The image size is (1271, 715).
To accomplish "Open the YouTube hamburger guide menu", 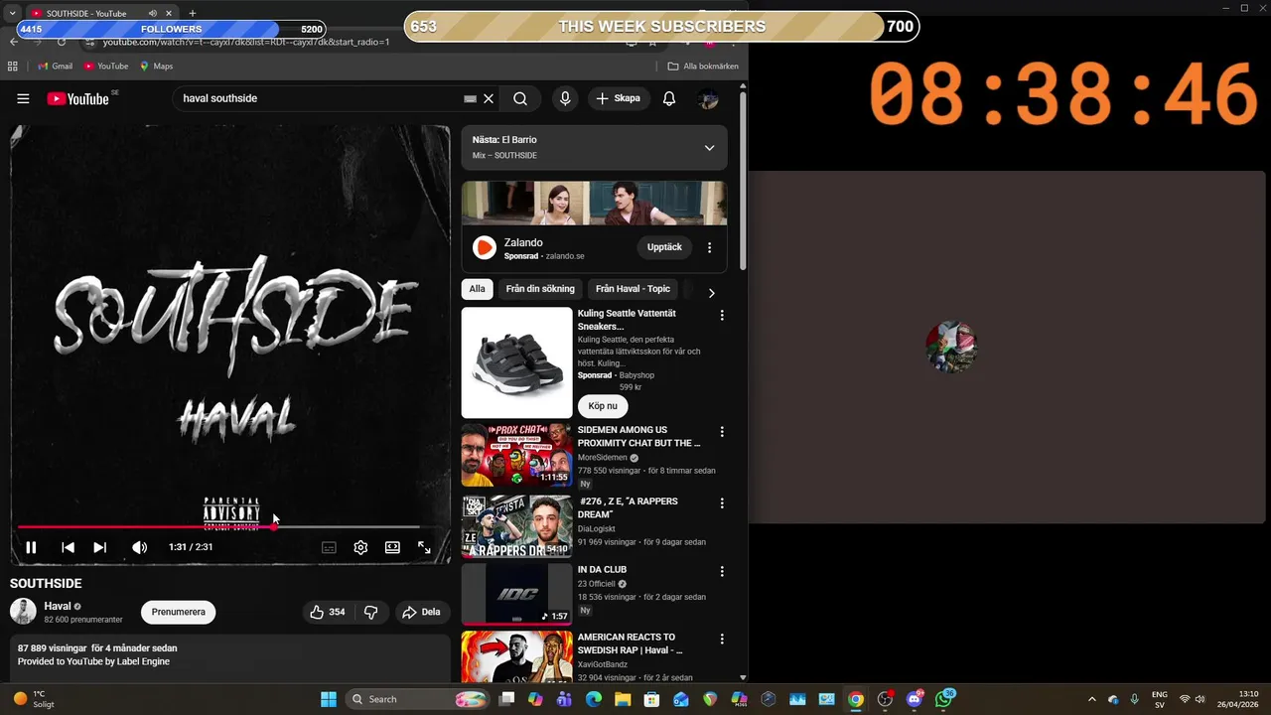I will pos(23,98).
